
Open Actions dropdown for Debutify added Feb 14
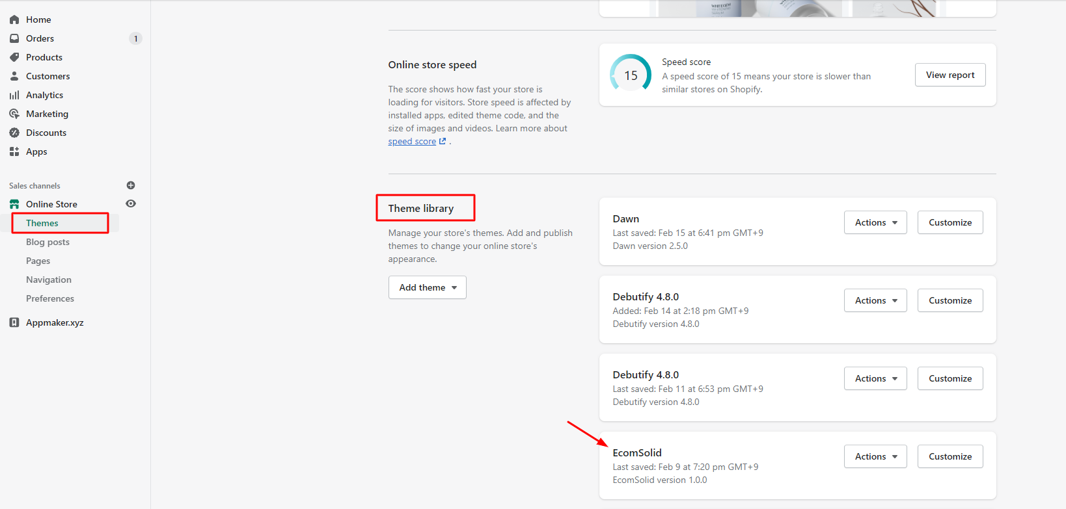(x=875, y=300)
